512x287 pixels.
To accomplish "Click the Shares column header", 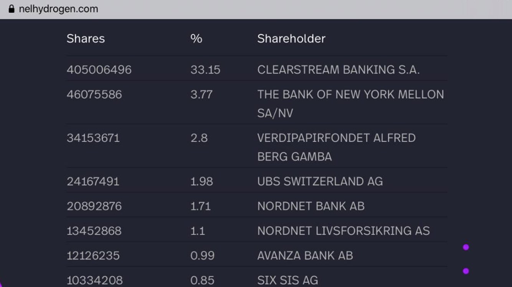I will pyautogui.click(x=86, y=39).
